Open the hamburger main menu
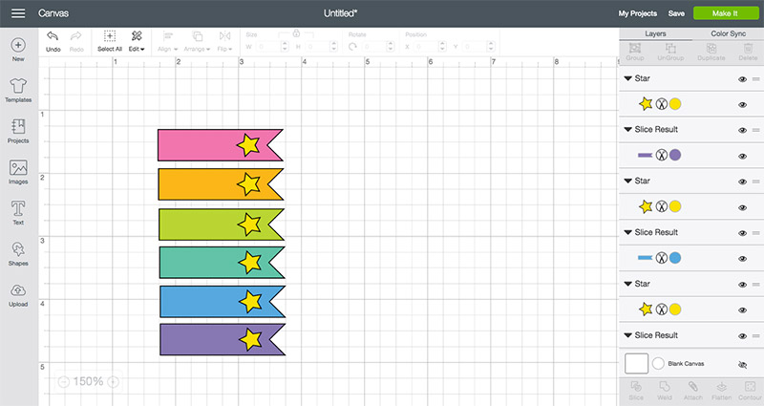This screenshot has width=764, height=406. pos(18,13)
